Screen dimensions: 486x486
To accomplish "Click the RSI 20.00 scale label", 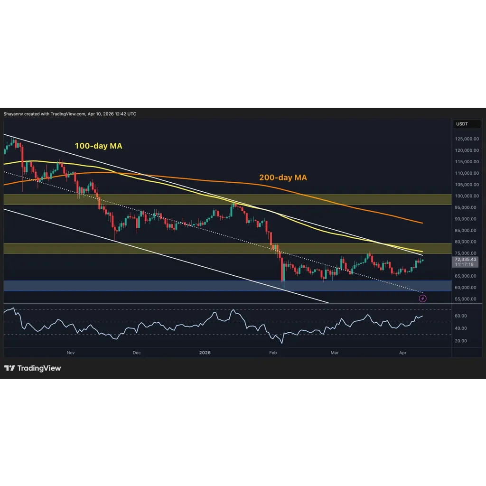I will tap(460, 341).
